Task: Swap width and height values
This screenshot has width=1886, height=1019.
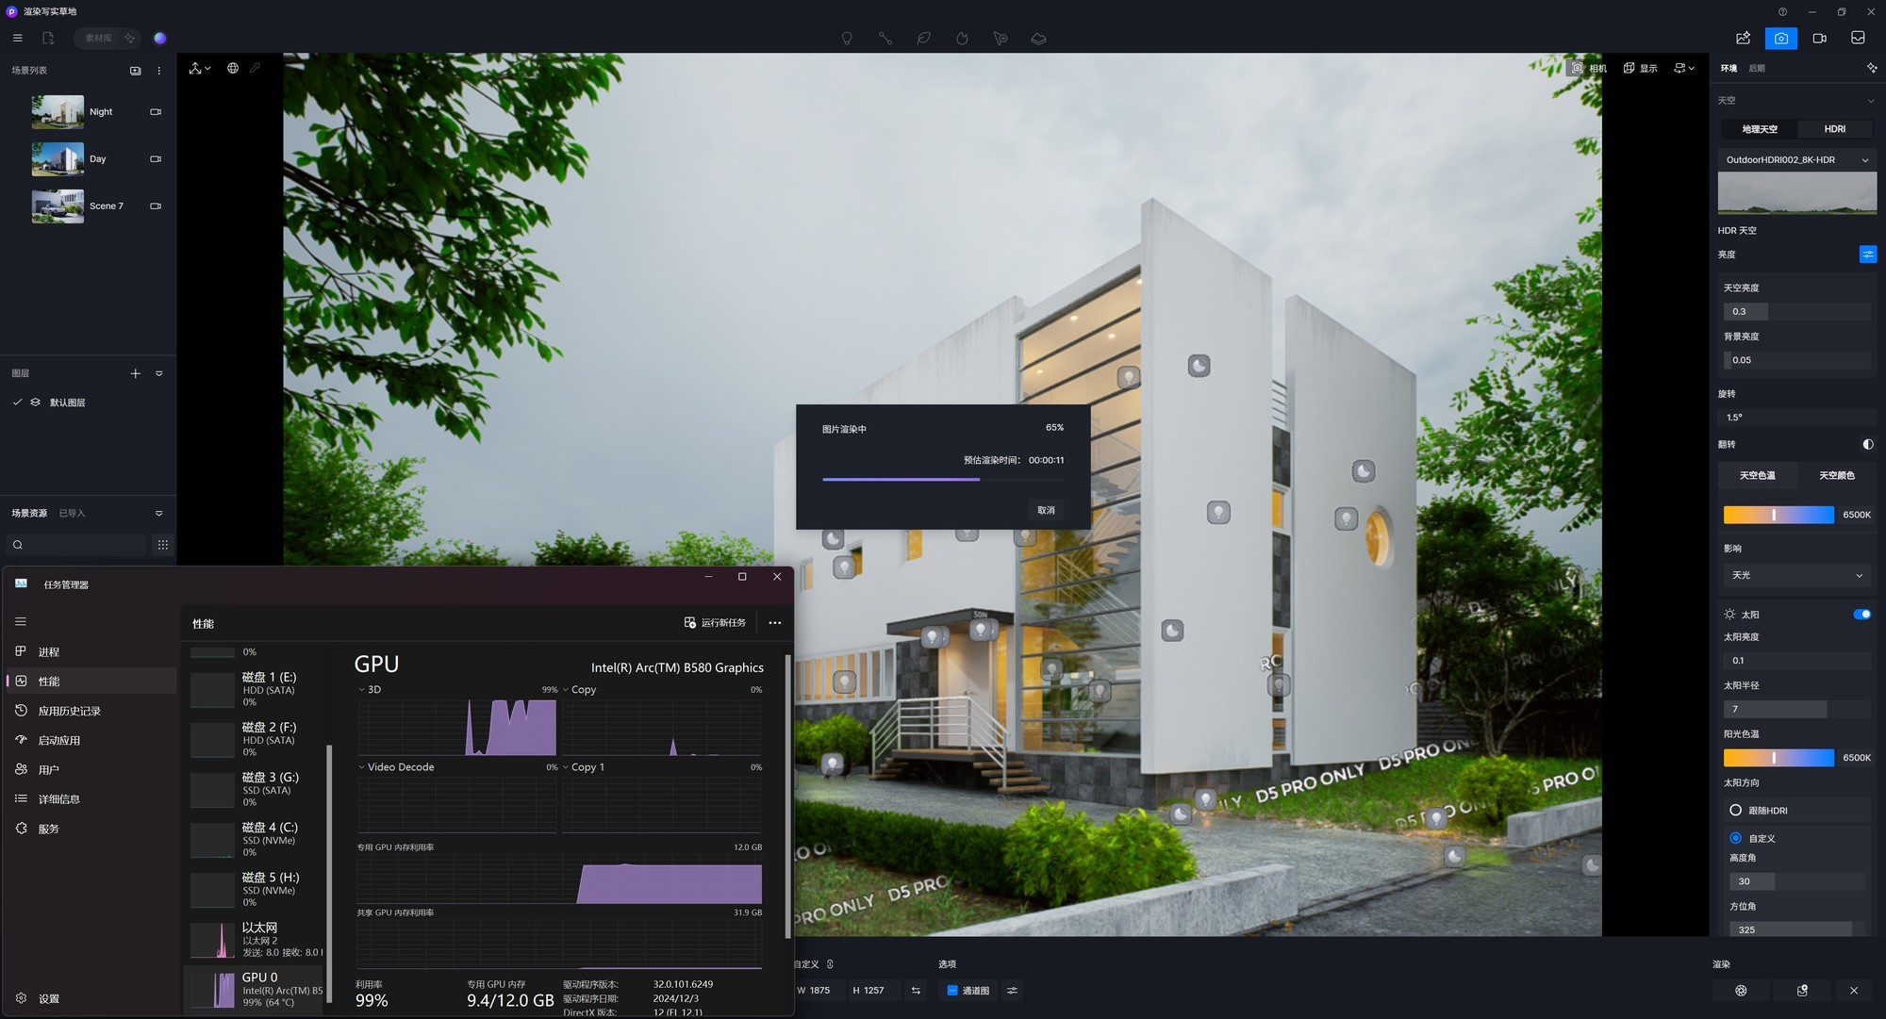Action: [x=916, y=990]
